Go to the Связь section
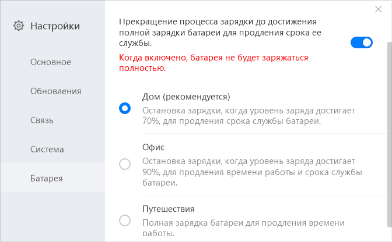 [42, 120]
